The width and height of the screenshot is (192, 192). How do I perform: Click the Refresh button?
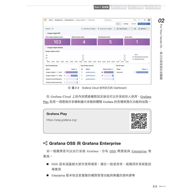pyautogui.click(x=142, y=29)
